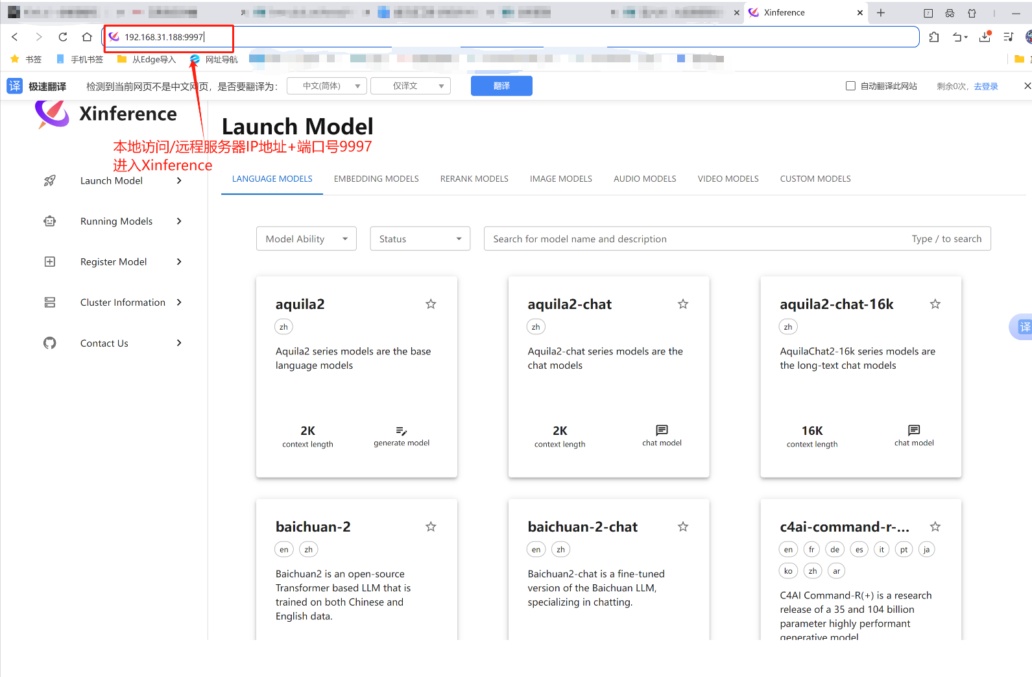Star the baichuan-2 model
This screenshot has width=1032, height=677.
click(x=431, y=526)
